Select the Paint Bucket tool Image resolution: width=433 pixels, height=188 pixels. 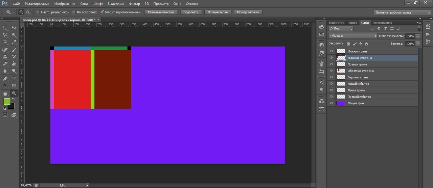click(x=14, y=64)
